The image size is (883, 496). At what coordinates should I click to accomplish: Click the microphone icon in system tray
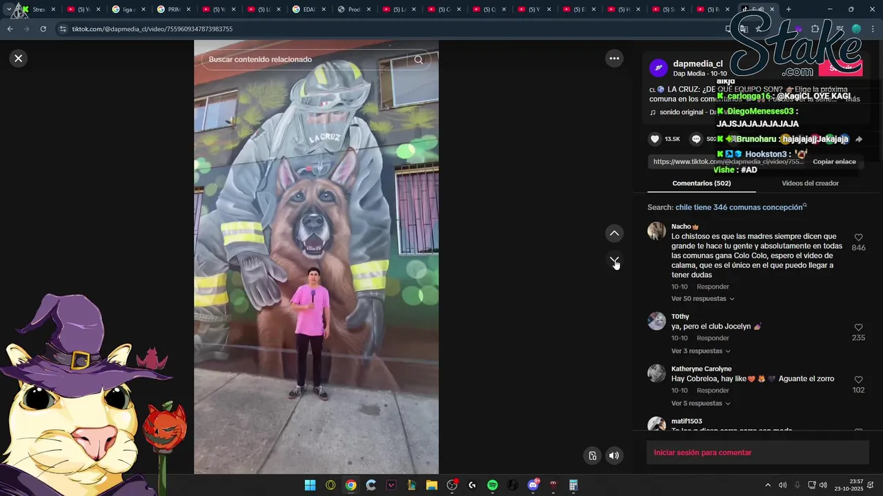[x=797, y=485]
